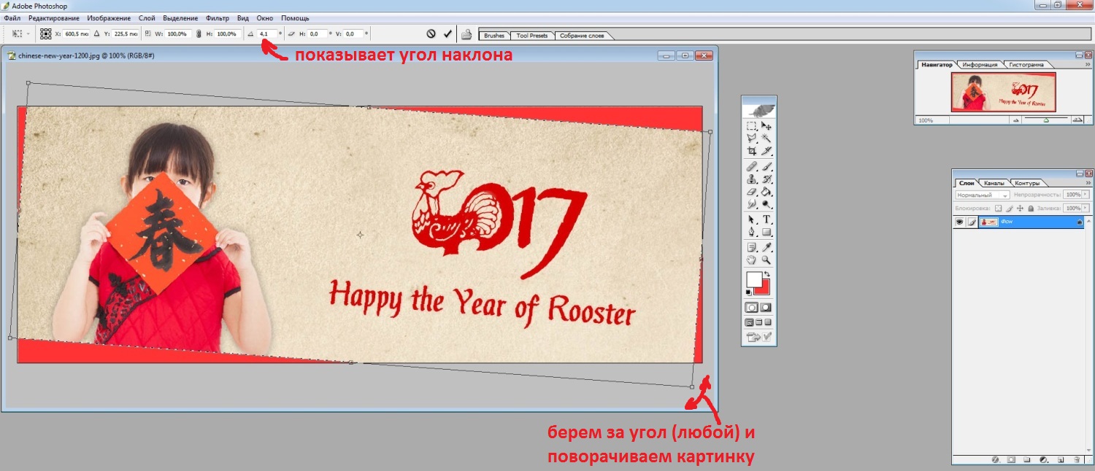The height and width of the screenshot is (471, 1095).
Task: Commit the transform with the checkmark
Action: point(447,34)
